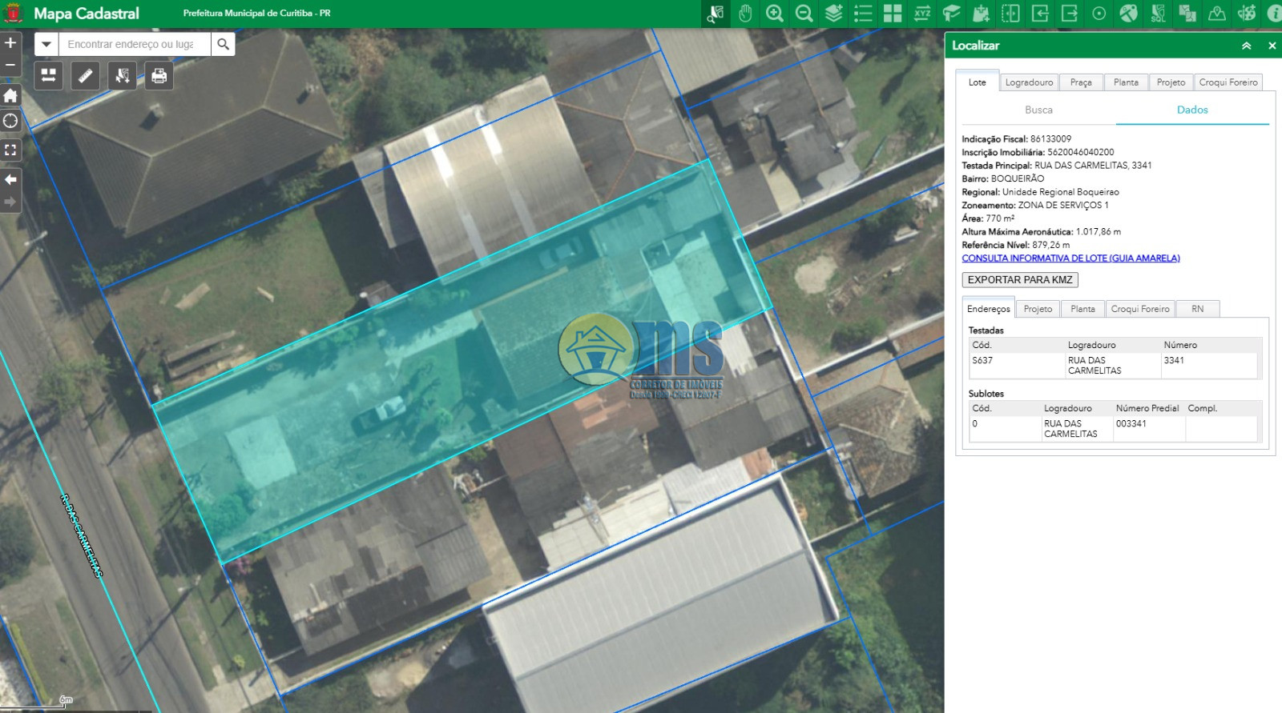Switch to the top Projeto tab
The height and width of the screenshot is (713, 1282).
point(1171,82)
